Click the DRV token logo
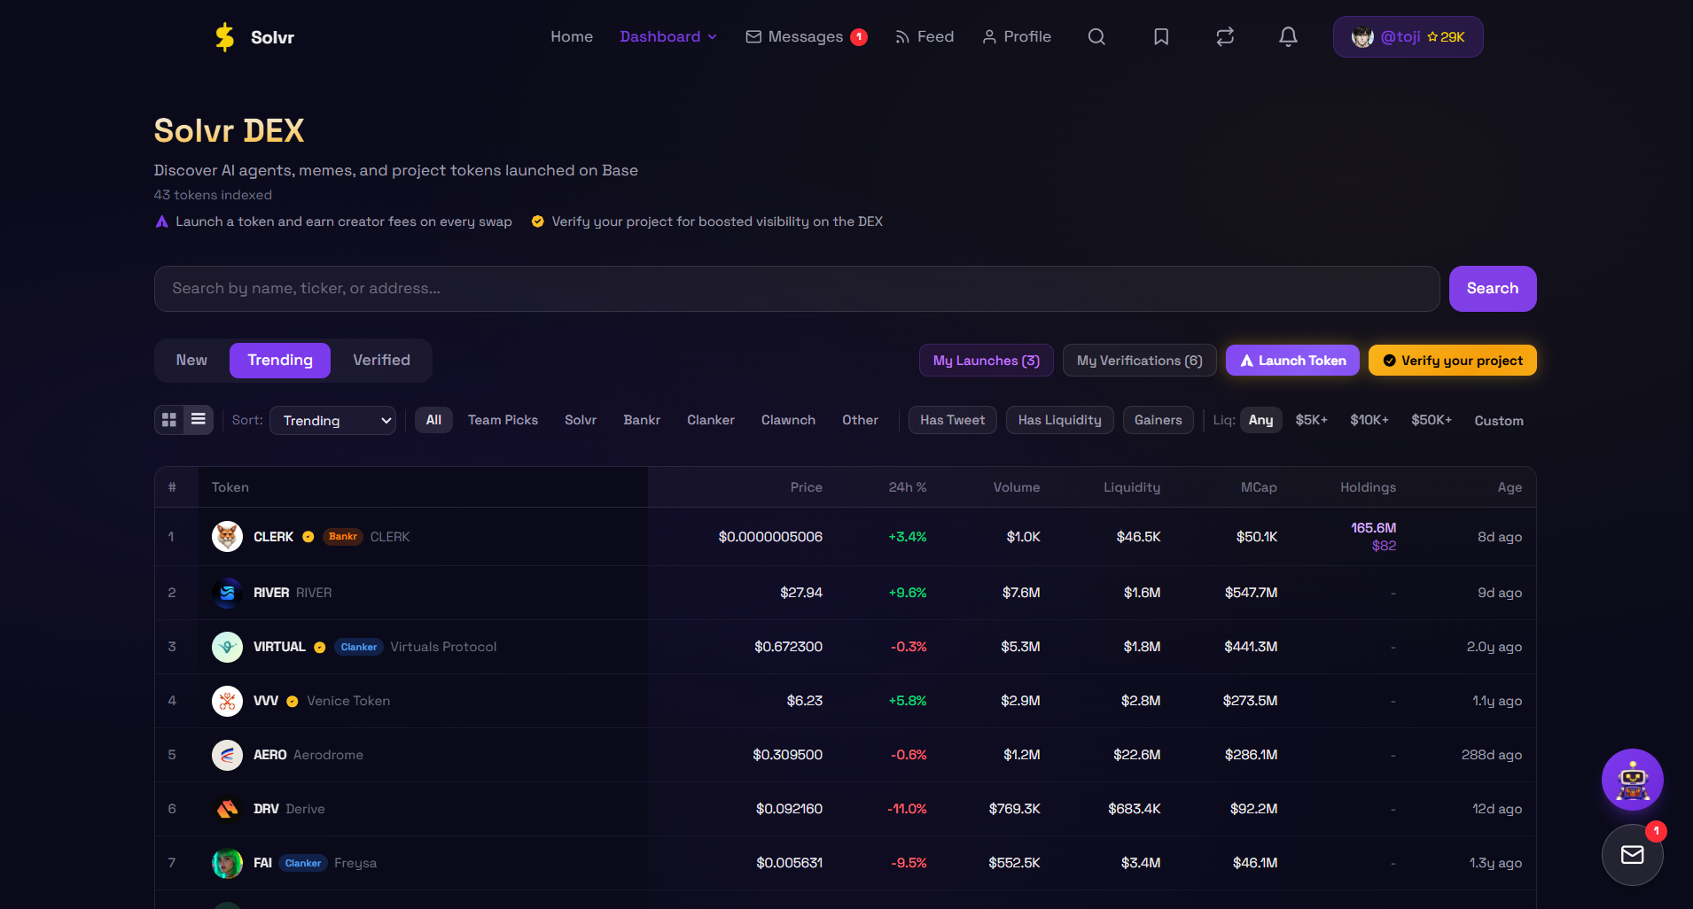Viewport: 1693px width, 909px height. point(227,809)
